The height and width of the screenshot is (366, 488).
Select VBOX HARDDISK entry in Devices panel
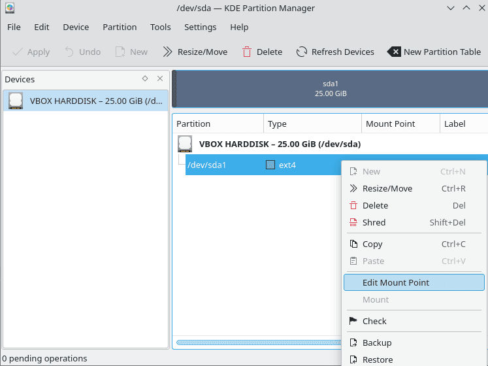pos(86,101)
